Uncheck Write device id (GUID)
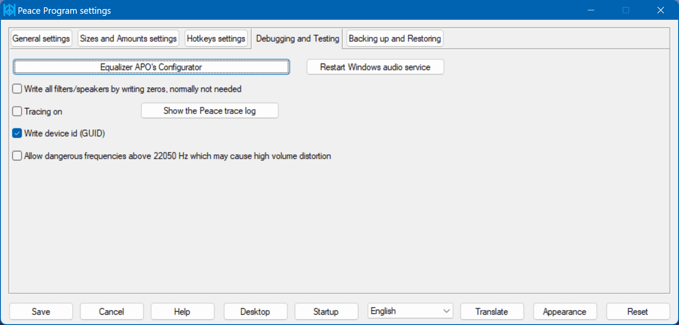 click(17, 133)
